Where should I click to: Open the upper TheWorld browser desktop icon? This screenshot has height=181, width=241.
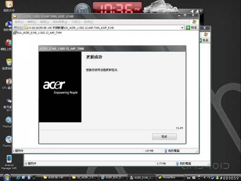point(8,122)
